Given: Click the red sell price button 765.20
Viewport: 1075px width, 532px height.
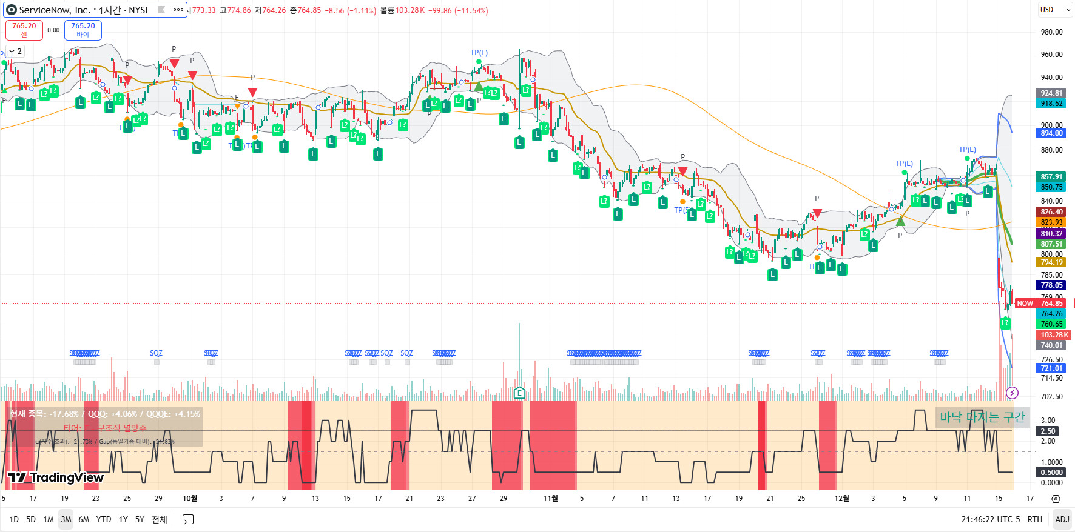Looking at the screenshot, I should [24, 30].
